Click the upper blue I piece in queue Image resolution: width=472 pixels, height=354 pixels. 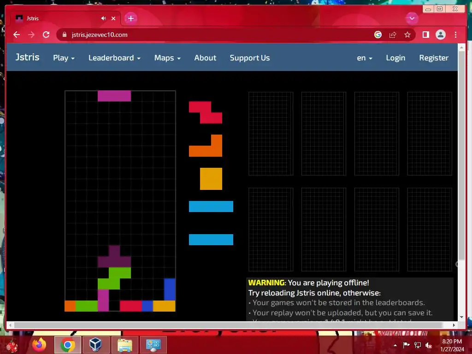click(x=211, y=206)
